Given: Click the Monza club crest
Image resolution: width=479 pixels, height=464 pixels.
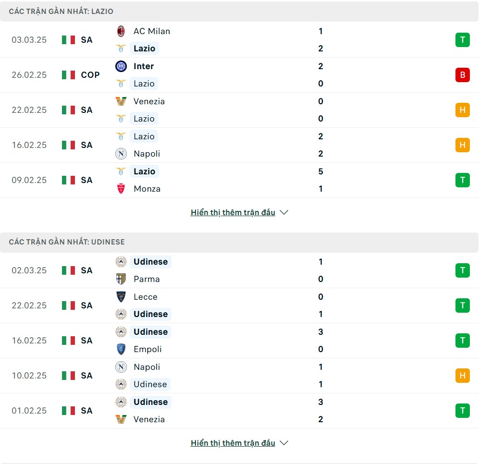Looking at the screenshot, I should coord(121,189).
